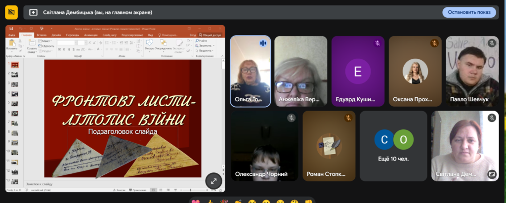The height and width of the screenshot is (203, 506).
Task: Click the Фигуры shapes icon
Action: pos(149,43)
